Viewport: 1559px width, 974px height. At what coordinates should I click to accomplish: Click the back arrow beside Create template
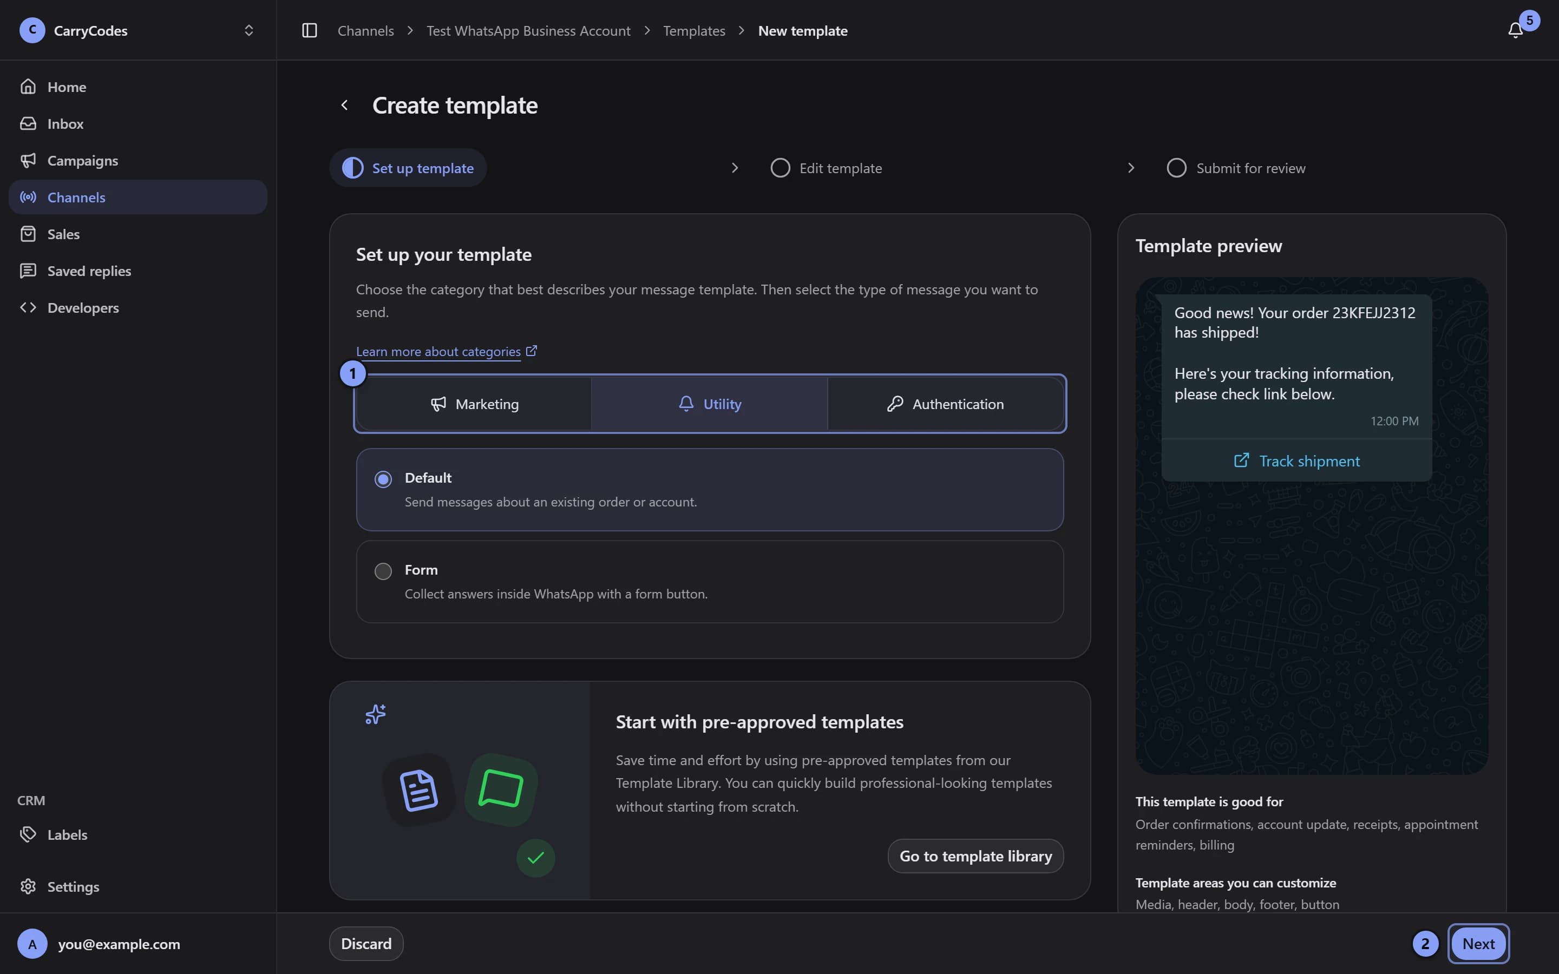[x=345, y=105]
